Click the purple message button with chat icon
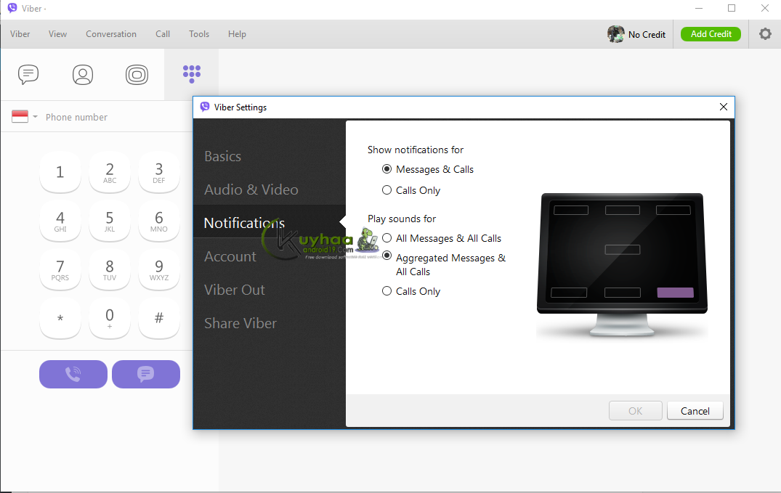The image size is (781, 493). pos(146,374)
